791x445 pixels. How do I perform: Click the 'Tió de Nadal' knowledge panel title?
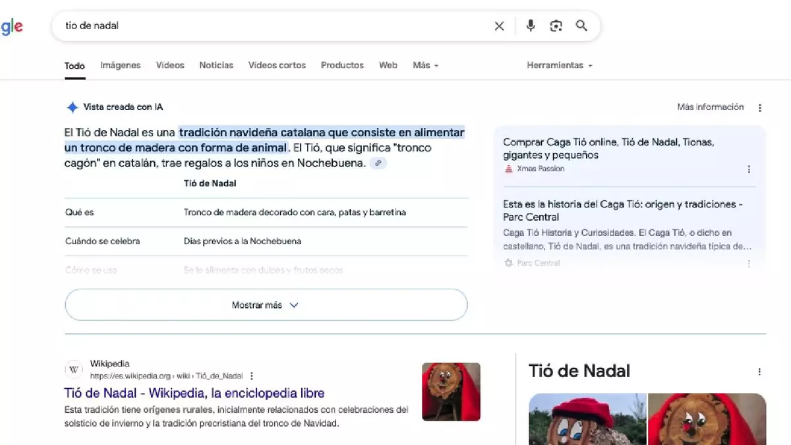(579, 371)
